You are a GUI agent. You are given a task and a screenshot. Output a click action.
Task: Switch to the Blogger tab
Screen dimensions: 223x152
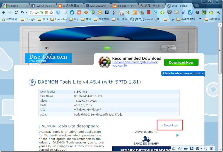[x=124, y=6]
